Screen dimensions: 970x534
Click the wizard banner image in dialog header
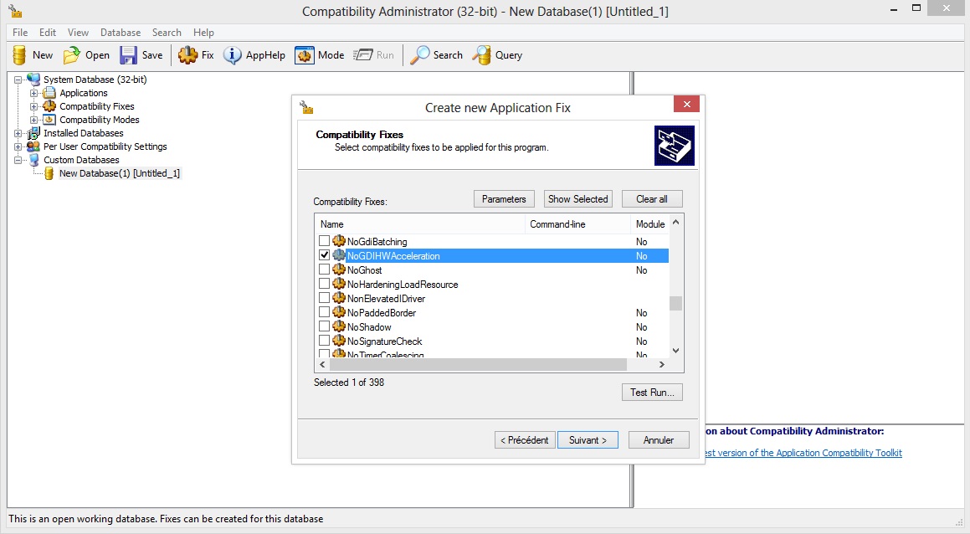[x=675, y=146]
